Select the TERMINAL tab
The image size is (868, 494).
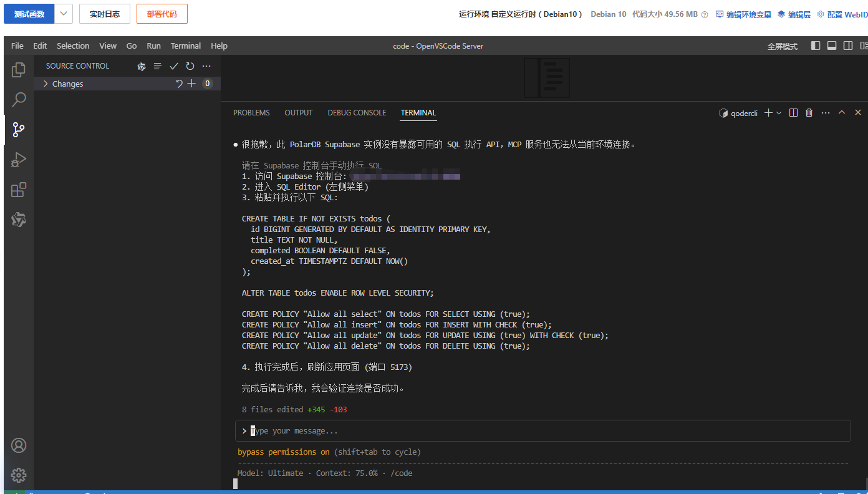click(x=418, y=113)
